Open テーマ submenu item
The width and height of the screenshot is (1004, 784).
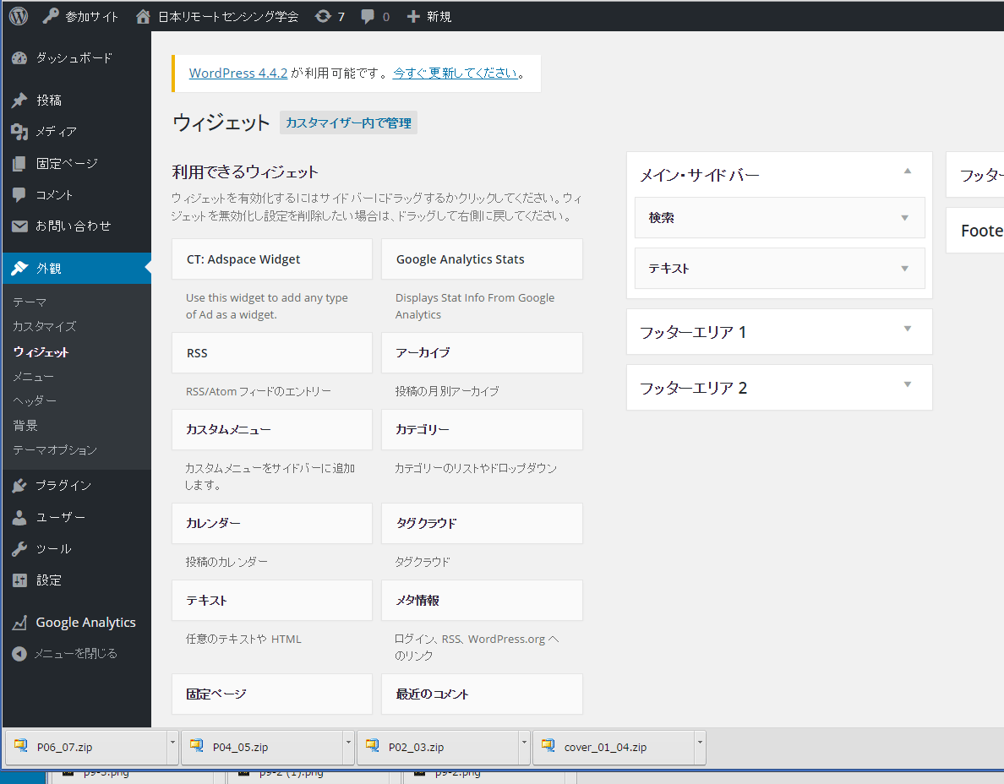click(x=30, y=302)
